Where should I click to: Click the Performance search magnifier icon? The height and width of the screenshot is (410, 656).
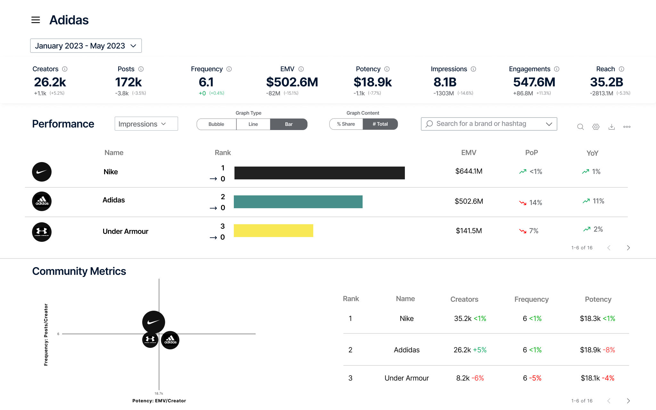coord(580,127)
